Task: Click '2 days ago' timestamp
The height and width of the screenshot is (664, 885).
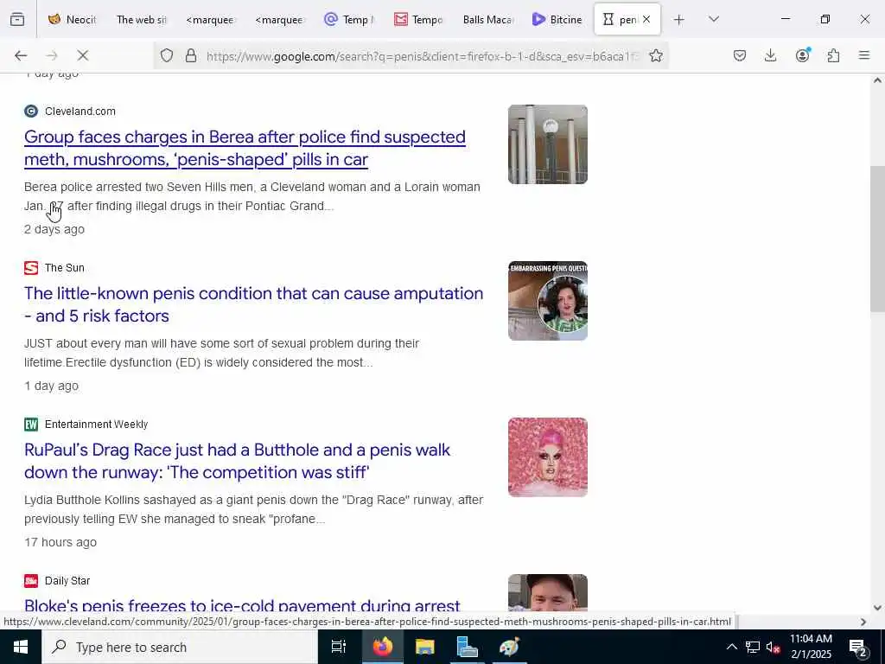Action: [54, 229]
